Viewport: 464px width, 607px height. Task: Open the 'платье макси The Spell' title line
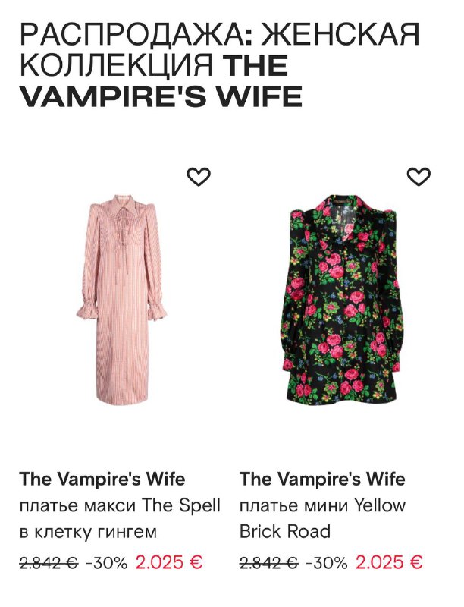tap(120, 505)
